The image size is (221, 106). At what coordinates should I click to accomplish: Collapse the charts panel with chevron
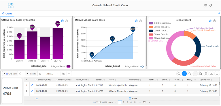pyautogui.click(x=219, y=13)
